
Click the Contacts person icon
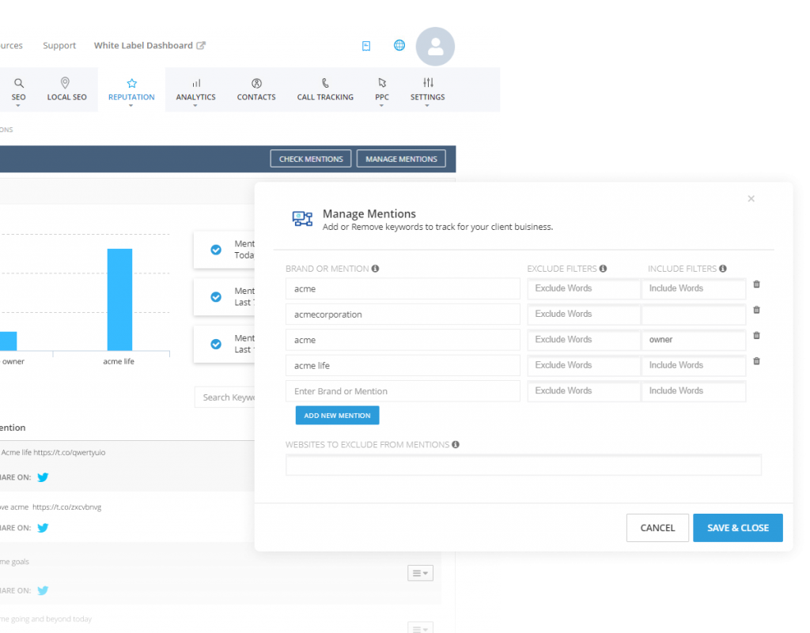(x=257, y=83)
